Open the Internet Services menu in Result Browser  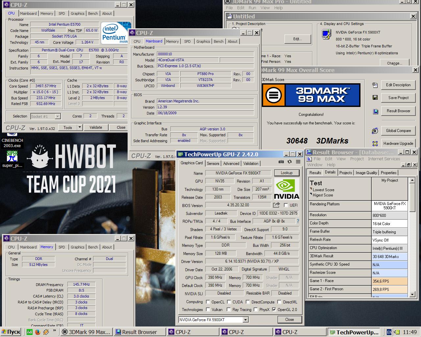click(x=384, y=159)
